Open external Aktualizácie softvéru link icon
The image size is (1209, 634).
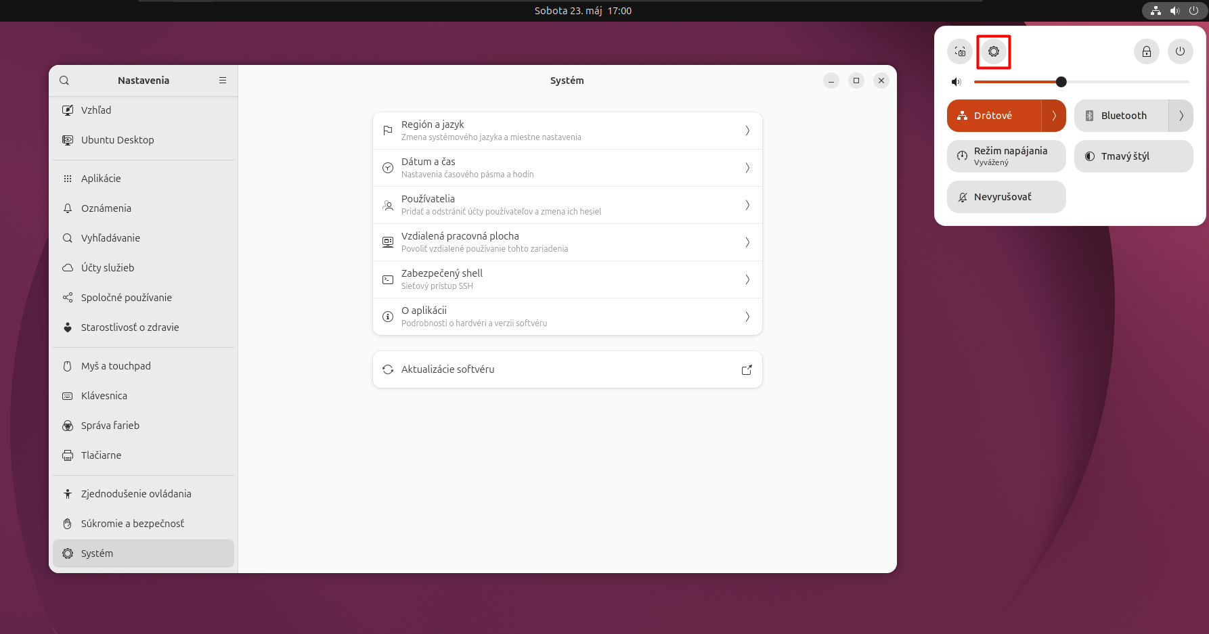pos(747,369)
